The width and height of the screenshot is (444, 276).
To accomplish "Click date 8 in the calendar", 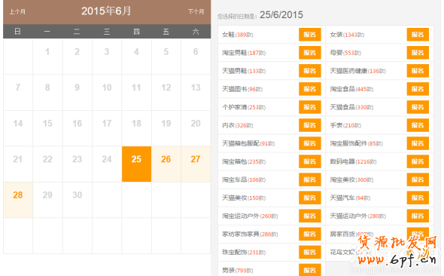I will (47, 93).
